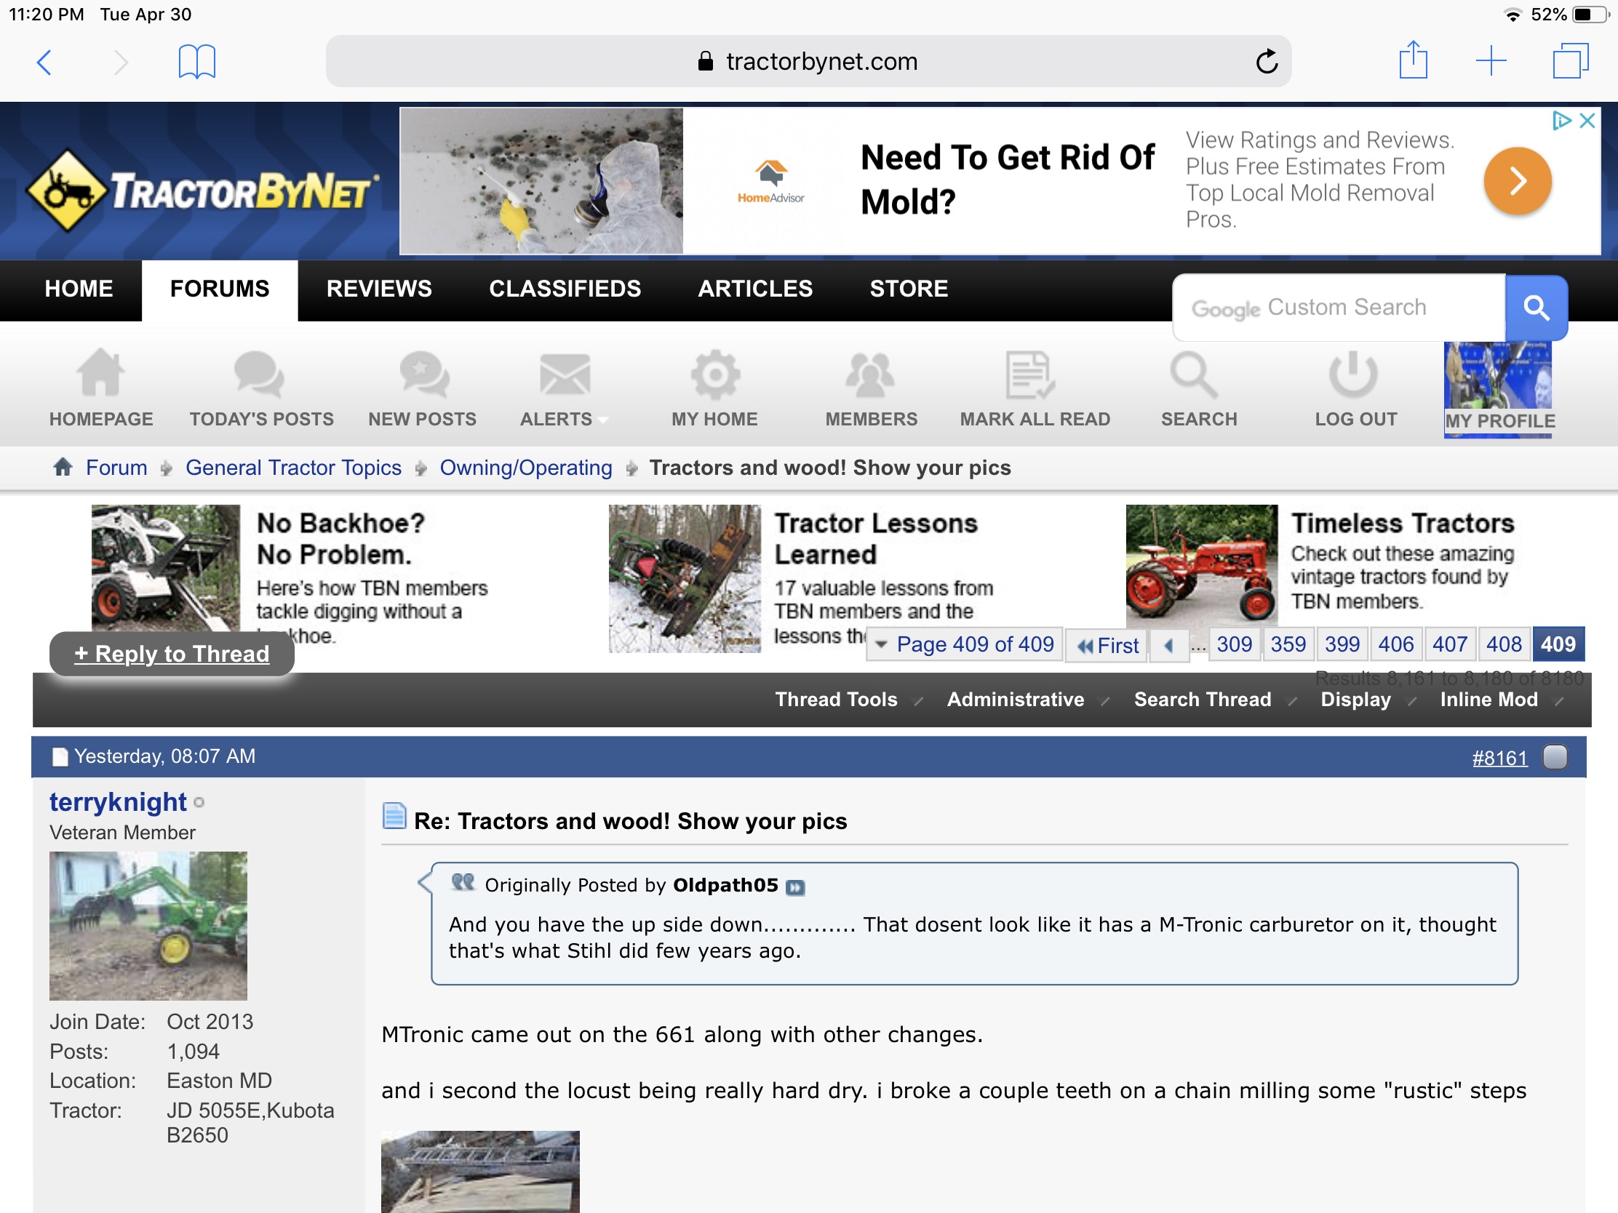
Task: Select the FORUMS nav tab
Action: tap(220, 289)
